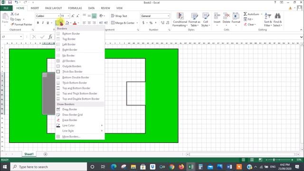
Task: Apply Accounting dollar number format
Action: pyautogui.click(x=143, y=23)
